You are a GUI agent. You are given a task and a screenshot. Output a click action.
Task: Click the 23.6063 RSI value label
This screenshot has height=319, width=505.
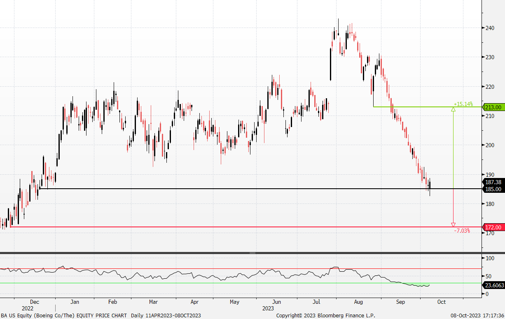tap(493, 285)
